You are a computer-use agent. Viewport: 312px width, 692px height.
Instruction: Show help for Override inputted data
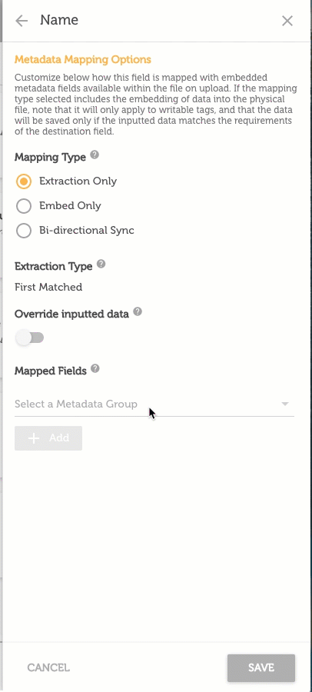pyautogui.click(x=138, y=311)
